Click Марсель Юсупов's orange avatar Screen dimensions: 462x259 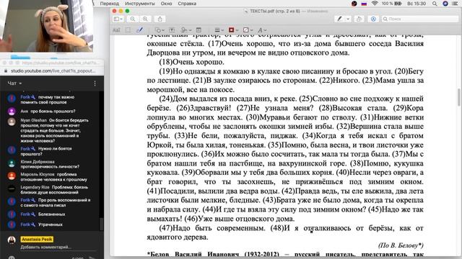coord(12,176)
